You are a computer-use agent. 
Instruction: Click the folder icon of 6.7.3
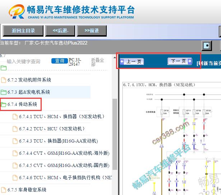[x=4, y=92]
